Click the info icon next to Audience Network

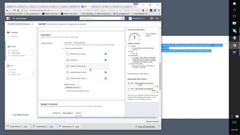click(84, 66)
